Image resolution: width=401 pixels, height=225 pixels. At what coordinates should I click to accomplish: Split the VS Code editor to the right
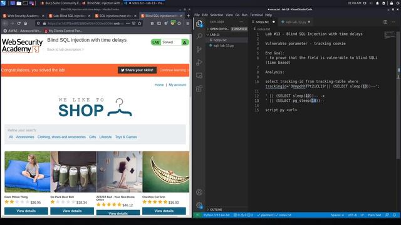click(385, 22)
